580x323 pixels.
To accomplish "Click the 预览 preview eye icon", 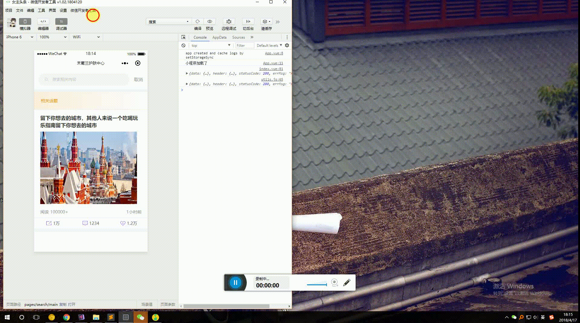I will [210, 21].
